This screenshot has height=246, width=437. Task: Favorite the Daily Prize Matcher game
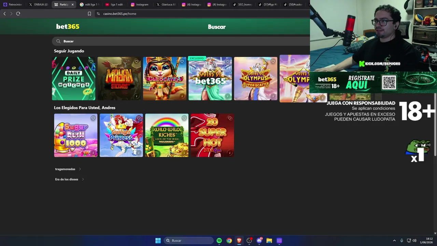[91, 61]
